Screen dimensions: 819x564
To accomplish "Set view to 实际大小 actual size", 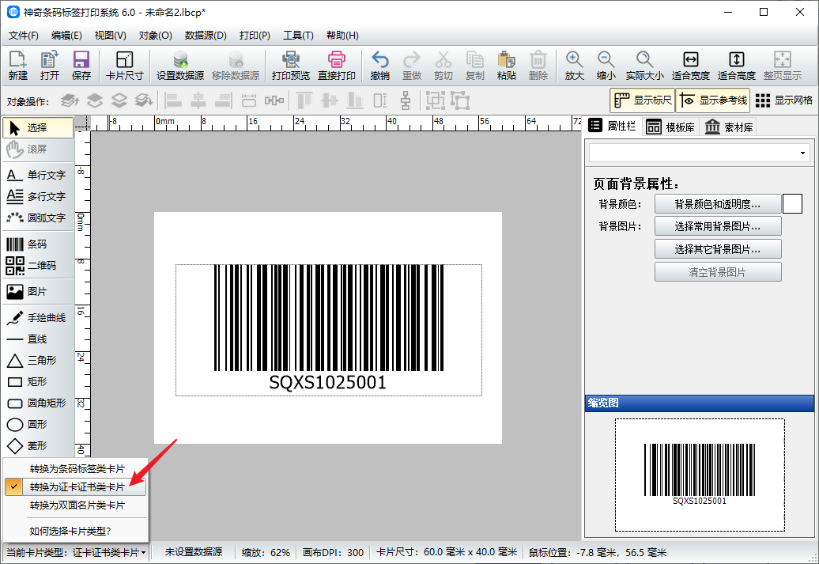I will [644, 66].
